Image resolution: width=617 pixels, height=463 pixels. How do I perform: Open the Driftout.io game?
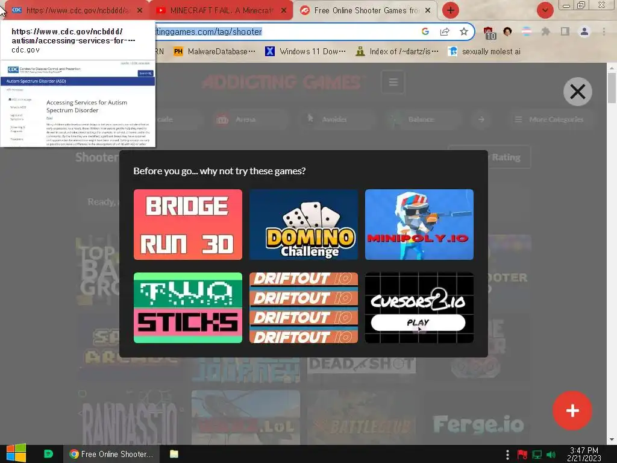[x=304, y=307]
